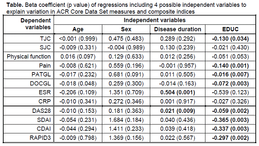Click the CRP row label
Viewport: 259px width, 146px height.
coord(44,101)
